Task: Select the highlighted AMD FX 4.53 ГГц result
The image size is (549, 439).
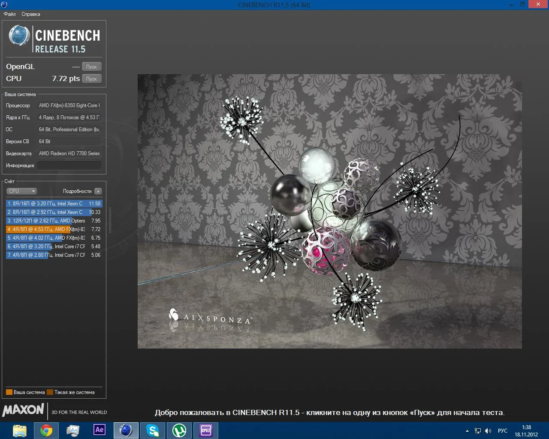Action: click(x=54, y=229)
